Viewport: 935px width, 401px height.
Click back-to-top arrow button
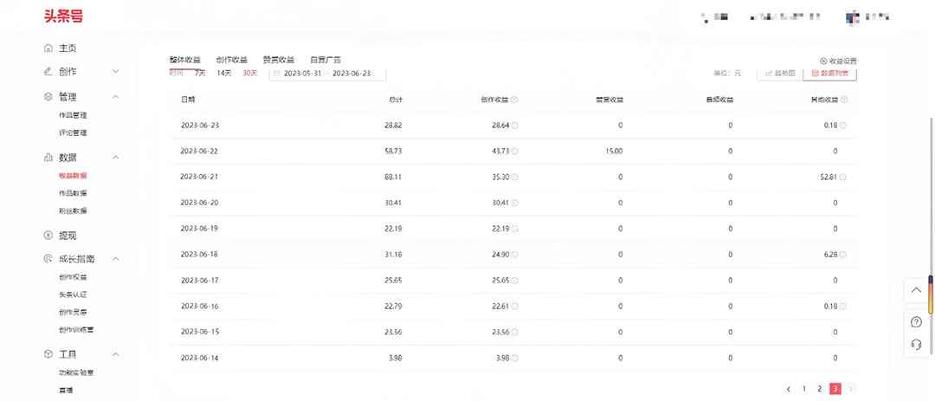(917, 290)
